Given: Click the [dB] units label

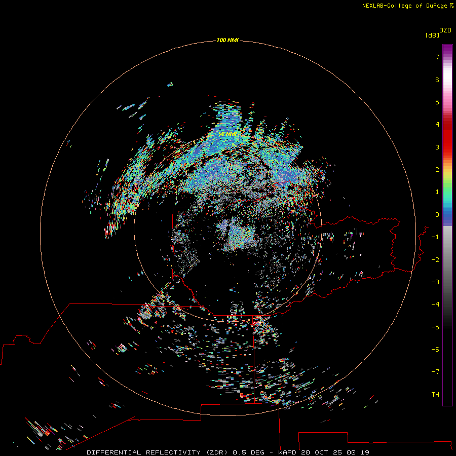Looking at the screenshot, I should tap(432, 35).
